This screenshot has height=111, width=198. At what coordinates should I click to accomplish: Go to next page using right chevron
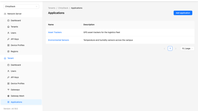click(x=176, y=49)
